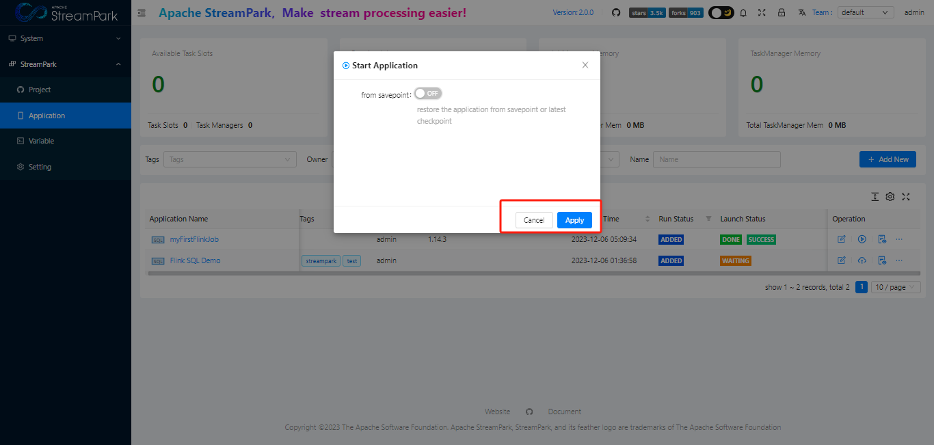Open the Flink SQL Demo application link
934x445 pixels.
[x=195, y=260]
